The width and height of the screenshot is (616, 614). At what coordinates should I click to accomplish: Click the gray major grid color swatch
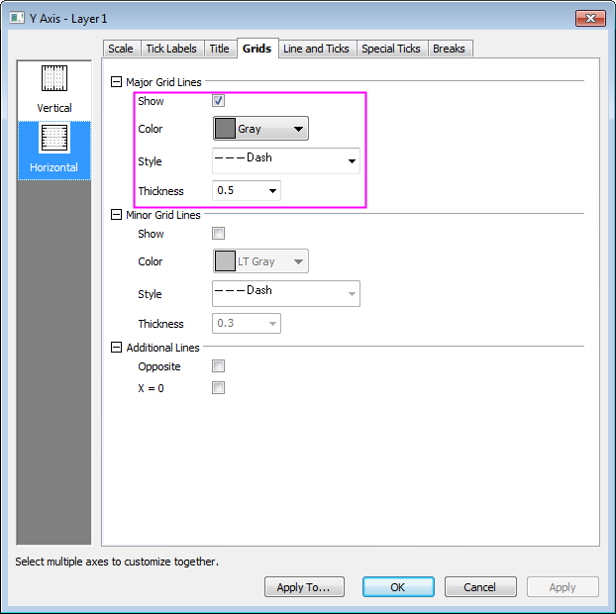pos(226,129)
